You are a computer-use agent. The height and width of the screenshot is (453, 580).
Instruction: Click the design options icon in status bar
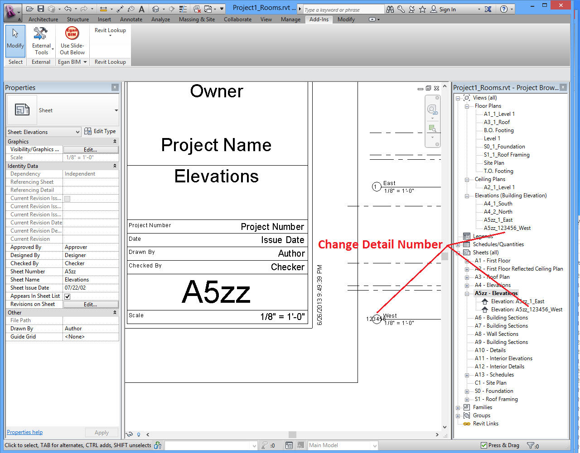point(289,445)
